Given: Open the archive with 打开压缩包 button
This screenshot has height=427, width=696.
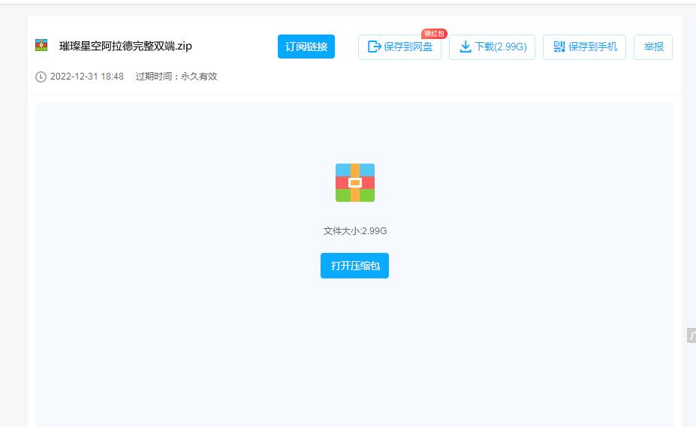Looking at the screenshot, I should click(x=354, y=266).
